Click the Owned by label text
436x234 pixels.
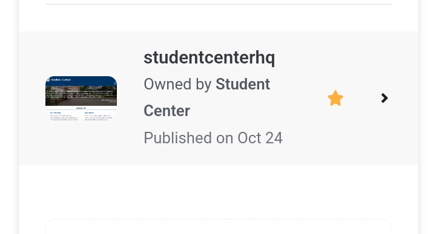point(177,84)
